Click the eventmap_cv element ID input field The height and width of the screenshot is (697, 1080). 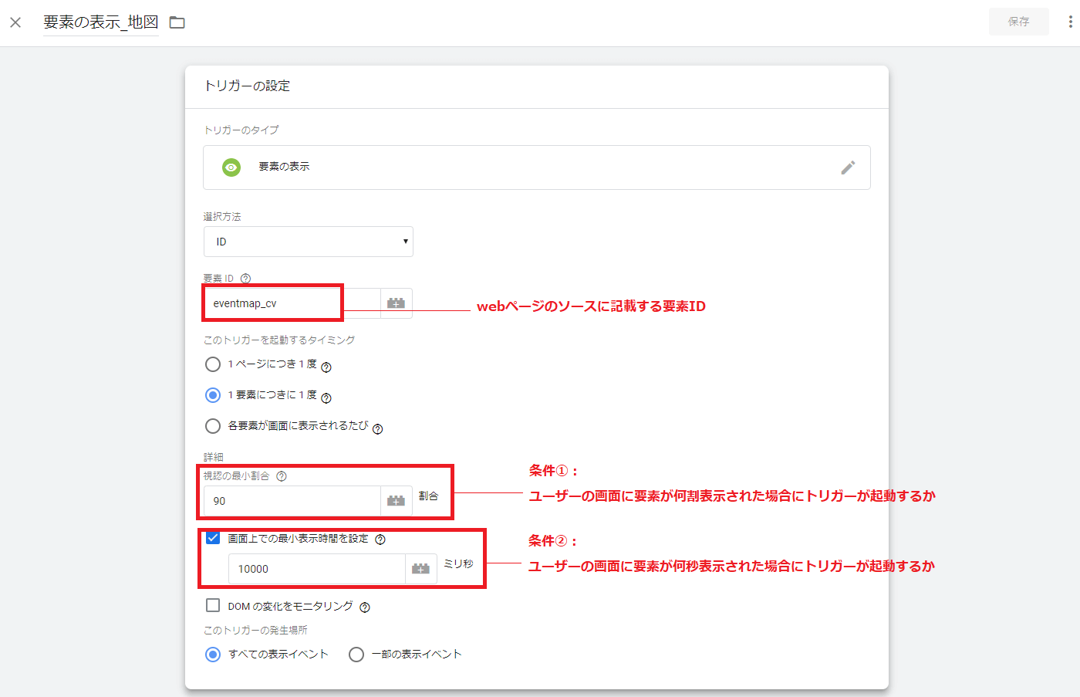[273, 303]
